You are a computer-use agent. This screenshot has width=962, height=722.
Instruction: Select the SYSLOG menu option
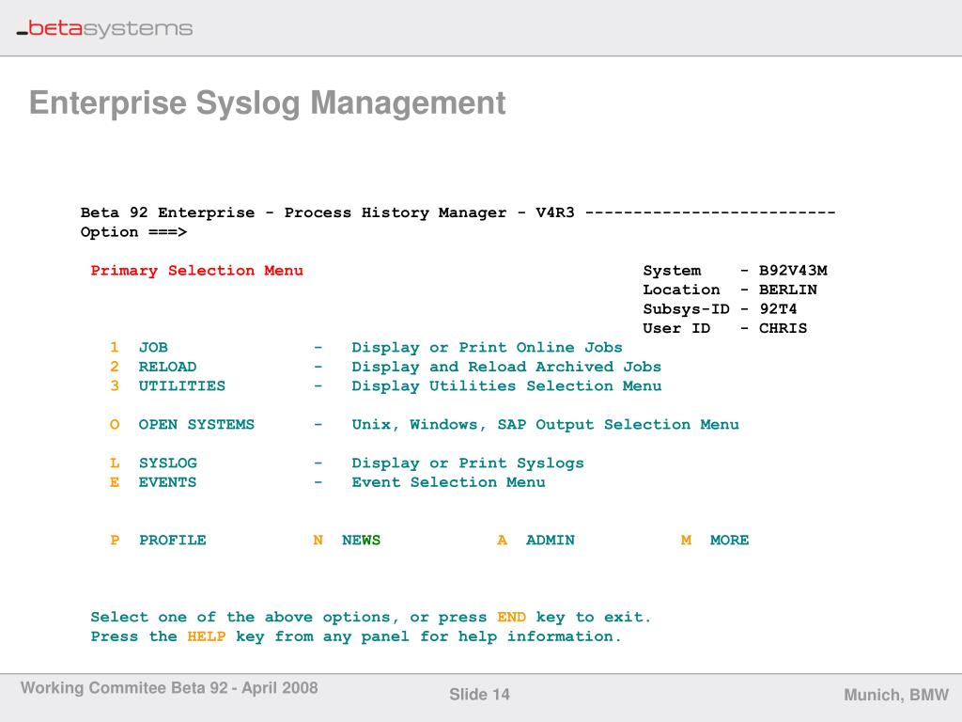[x=153, y=463]
